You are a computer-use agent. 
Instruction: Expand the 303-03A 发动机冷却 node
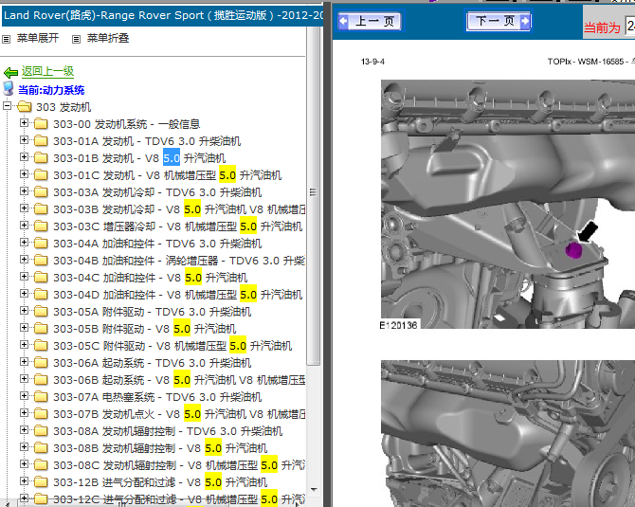point(24,190)
